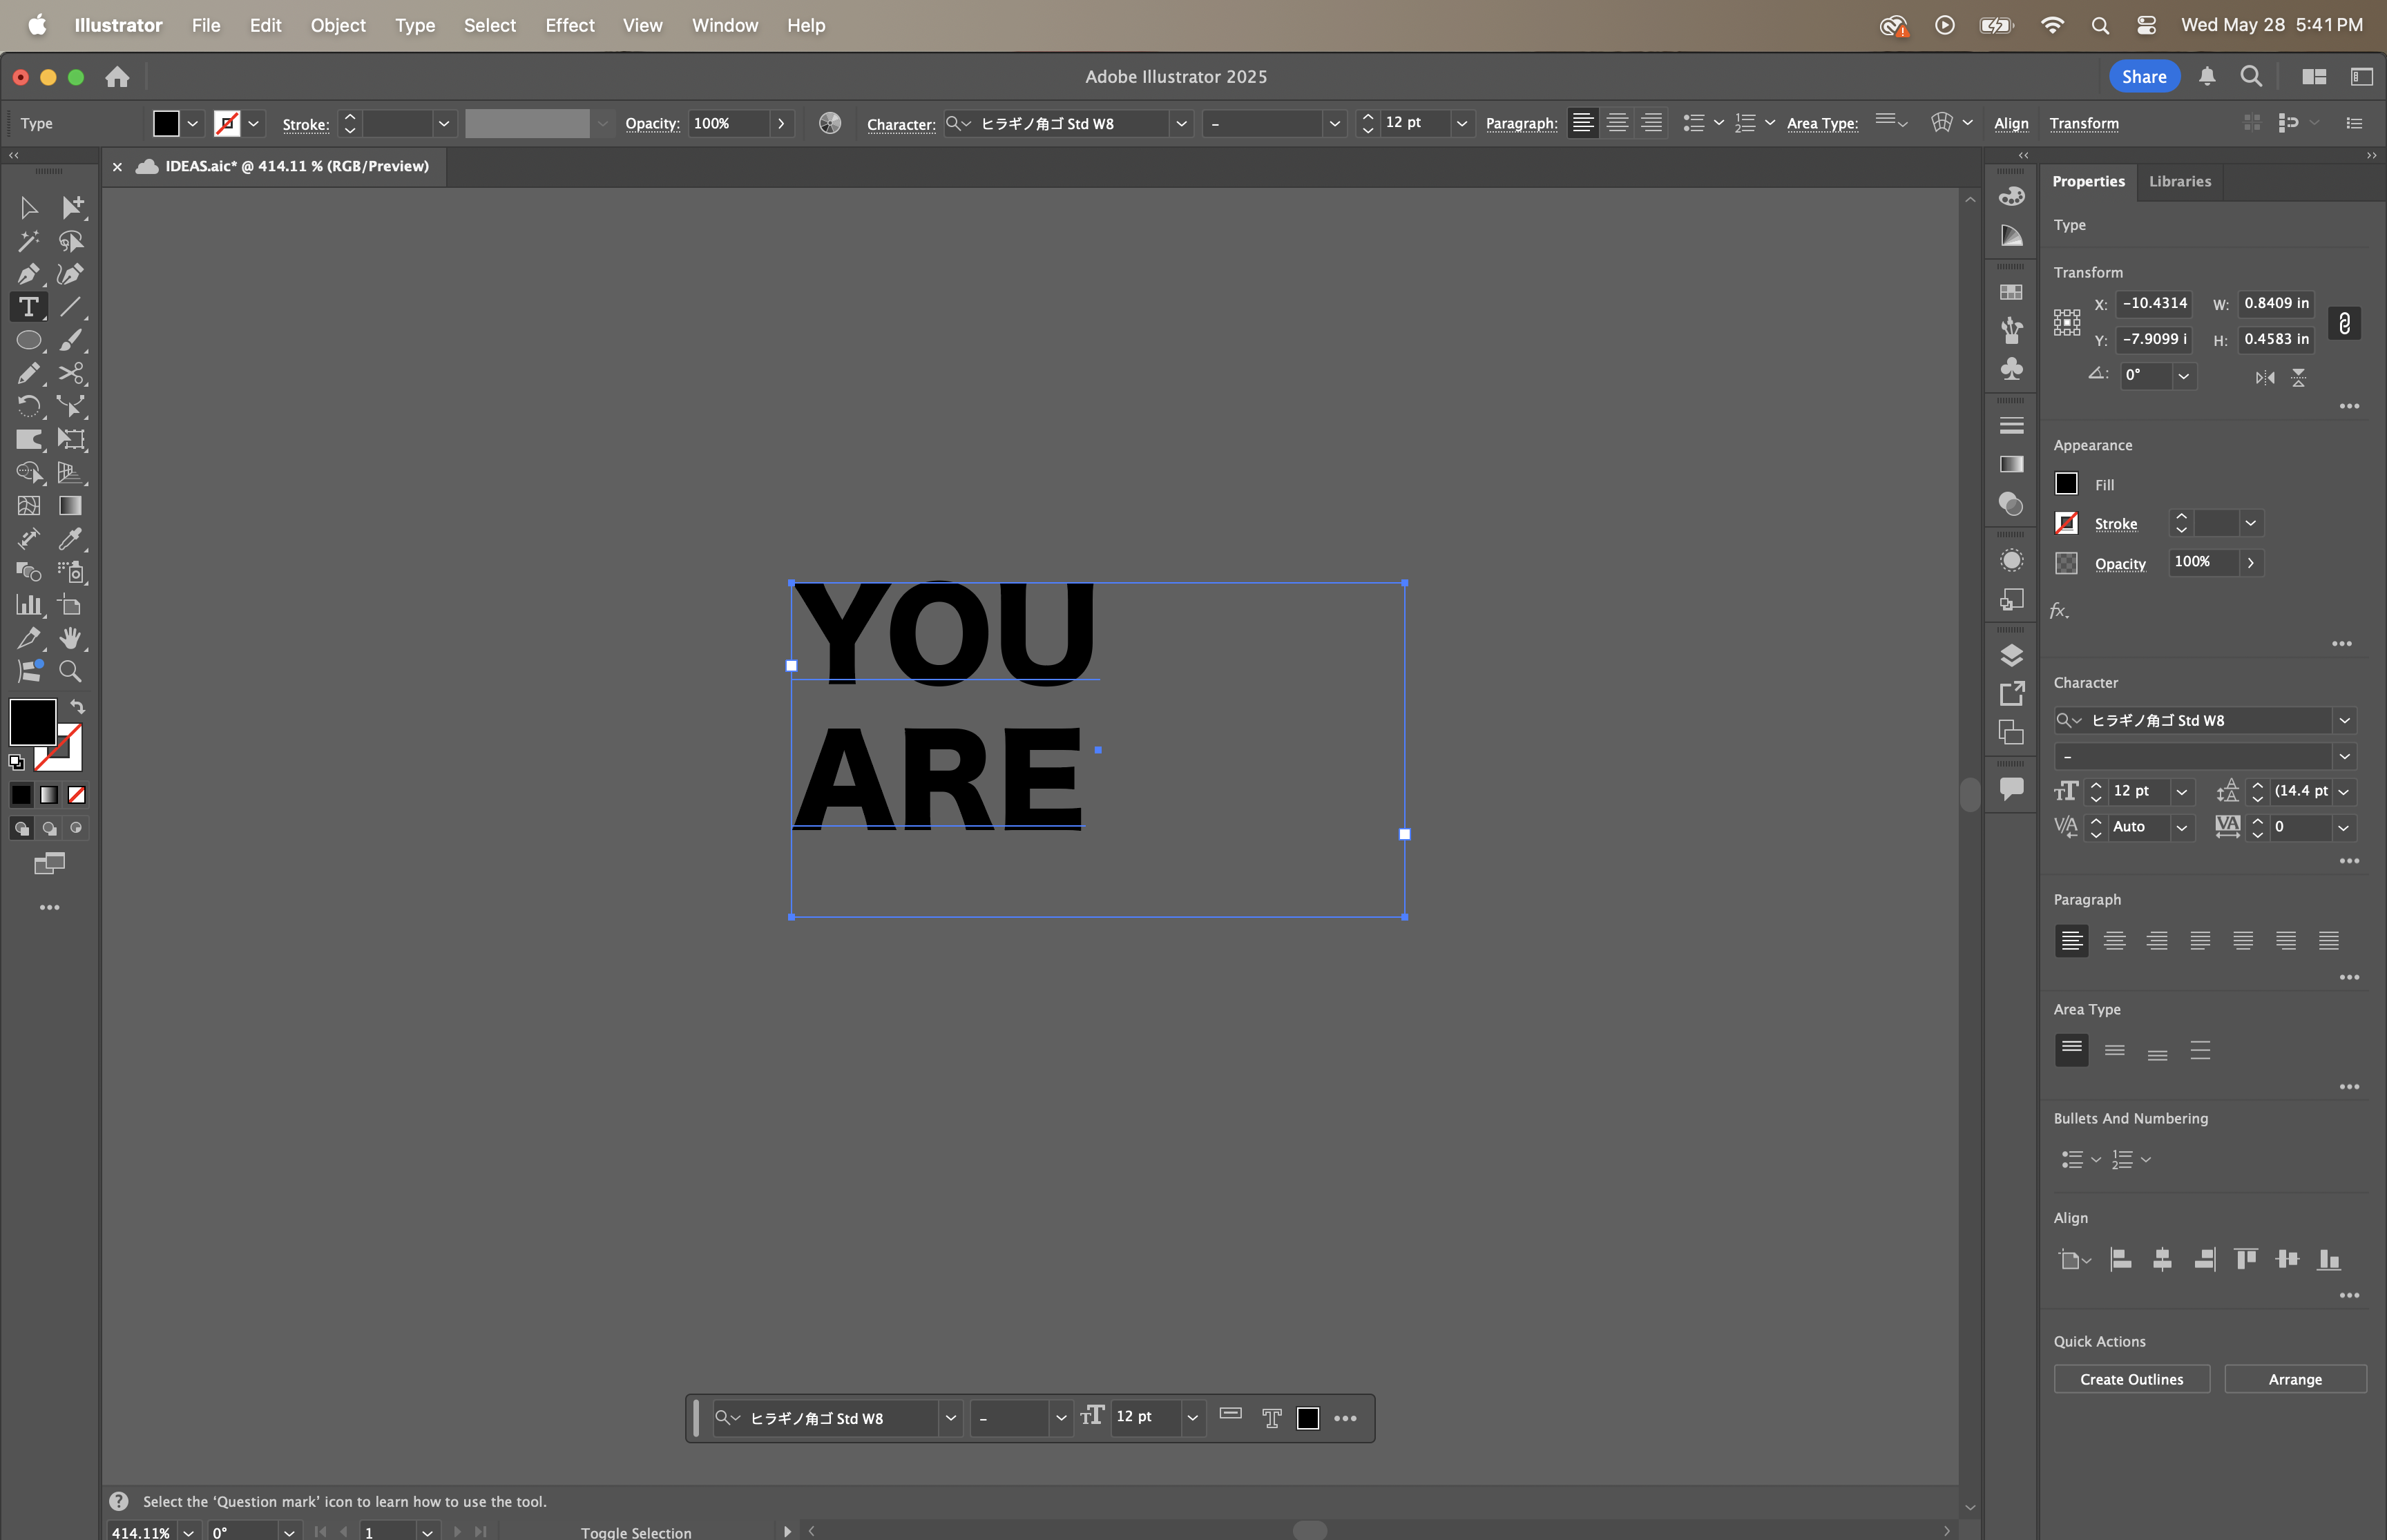This screenshot has height=1540, width=2387.
Task: Select the Pen tool
Action: [x=28, y=273]
